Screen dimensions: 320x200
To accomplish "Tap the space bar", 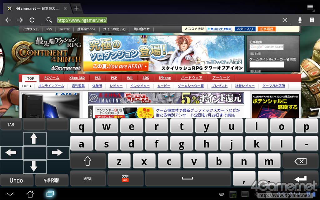I will (188, 178).
